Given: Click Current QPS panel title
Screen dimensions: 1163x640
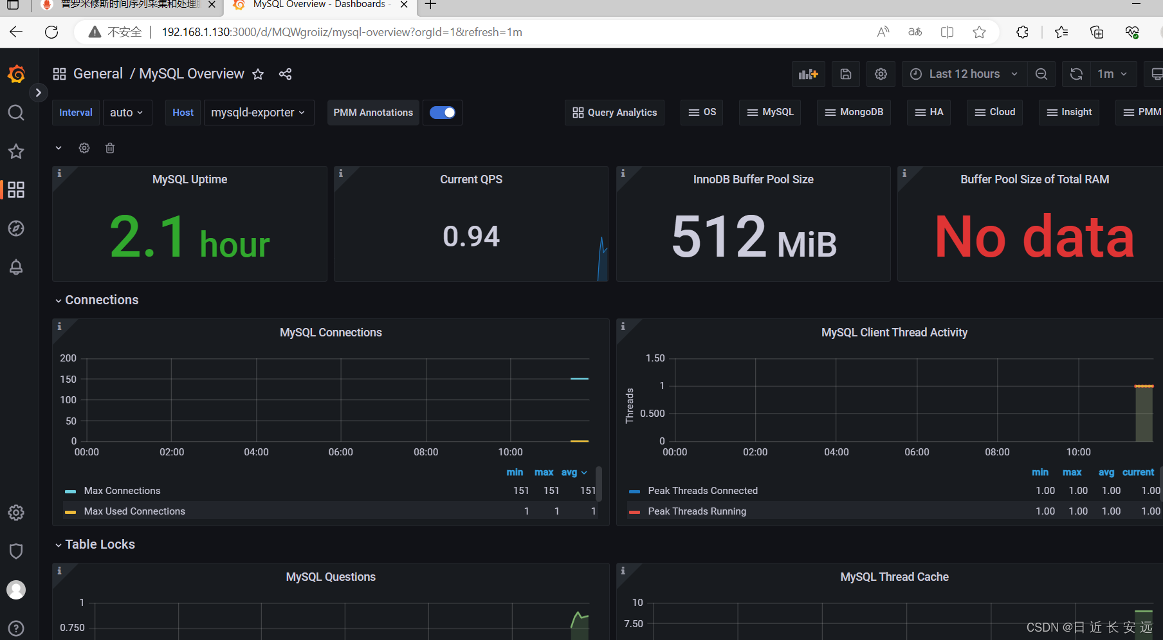Looking at the screenshot, I should pyautogui.click(x=471, y=179).
